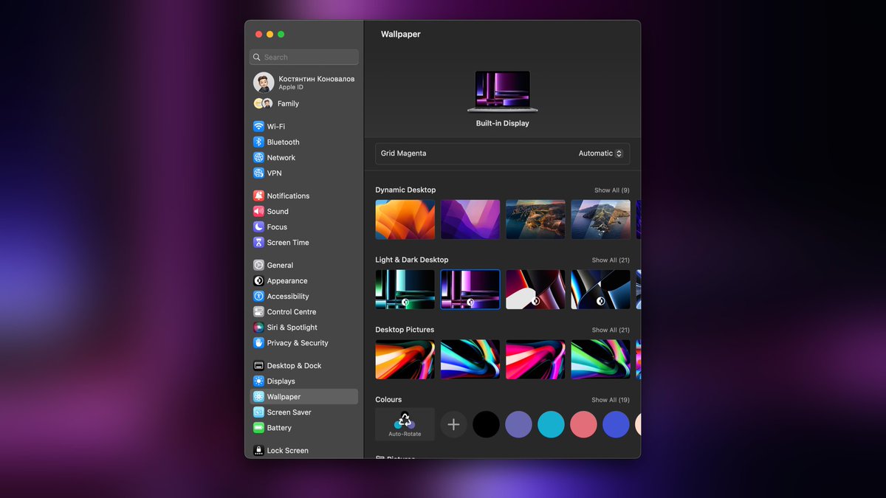Add a custom colour with the plus button
Viewport: 886px width, 498px height.
(x=453, y=424)
